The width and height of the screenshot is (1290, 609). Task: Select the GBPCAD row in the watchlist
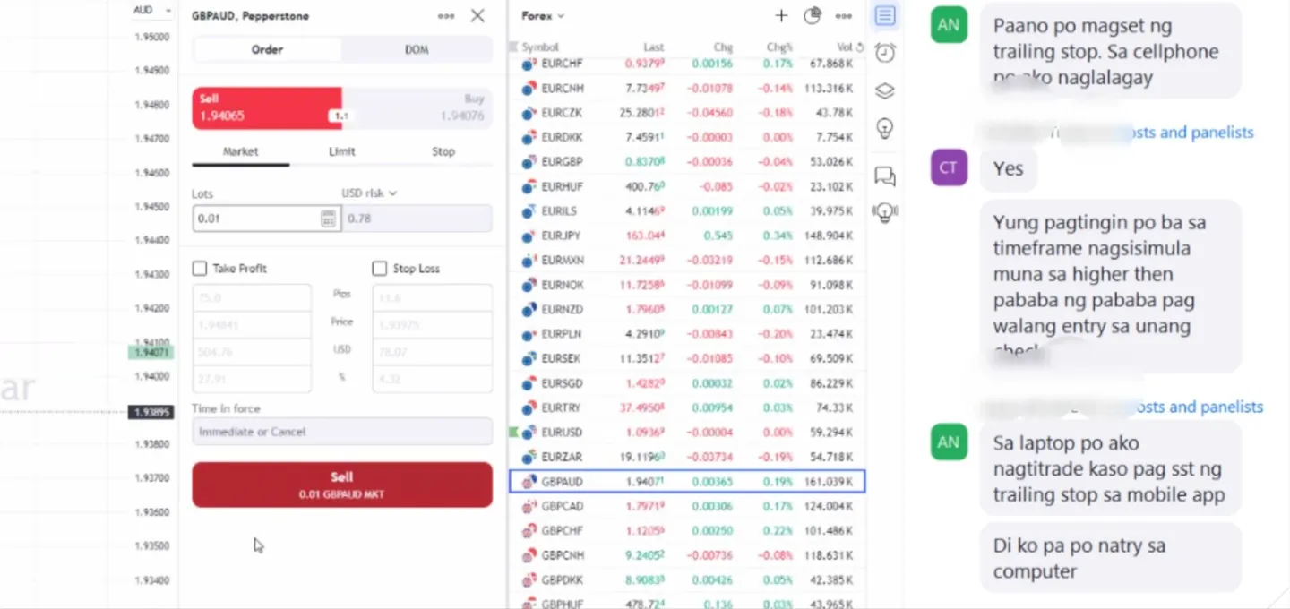point(686,506)
